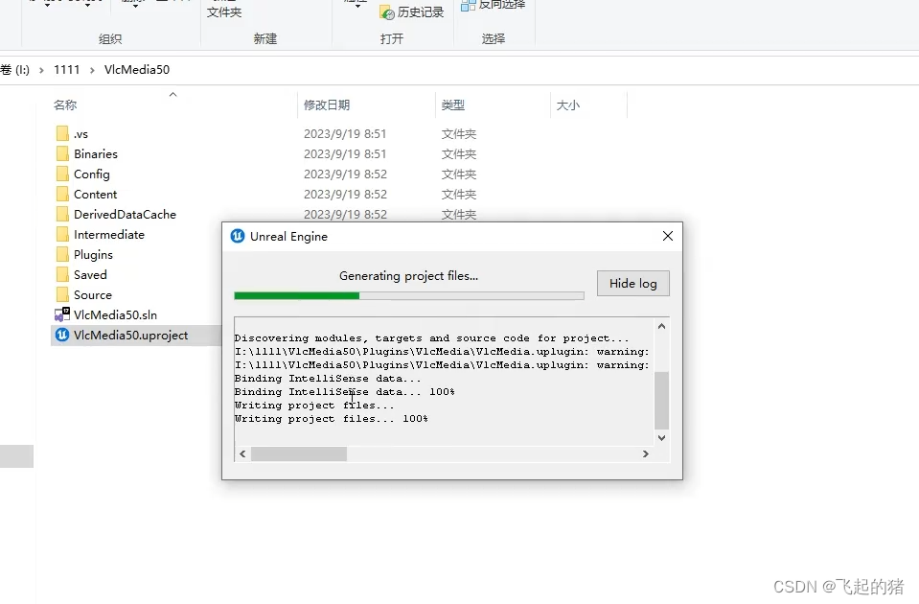The height and width of the screenshot is (604, 919).
Task: Click the Unreal Engine dialog title text
Action: 289,236
